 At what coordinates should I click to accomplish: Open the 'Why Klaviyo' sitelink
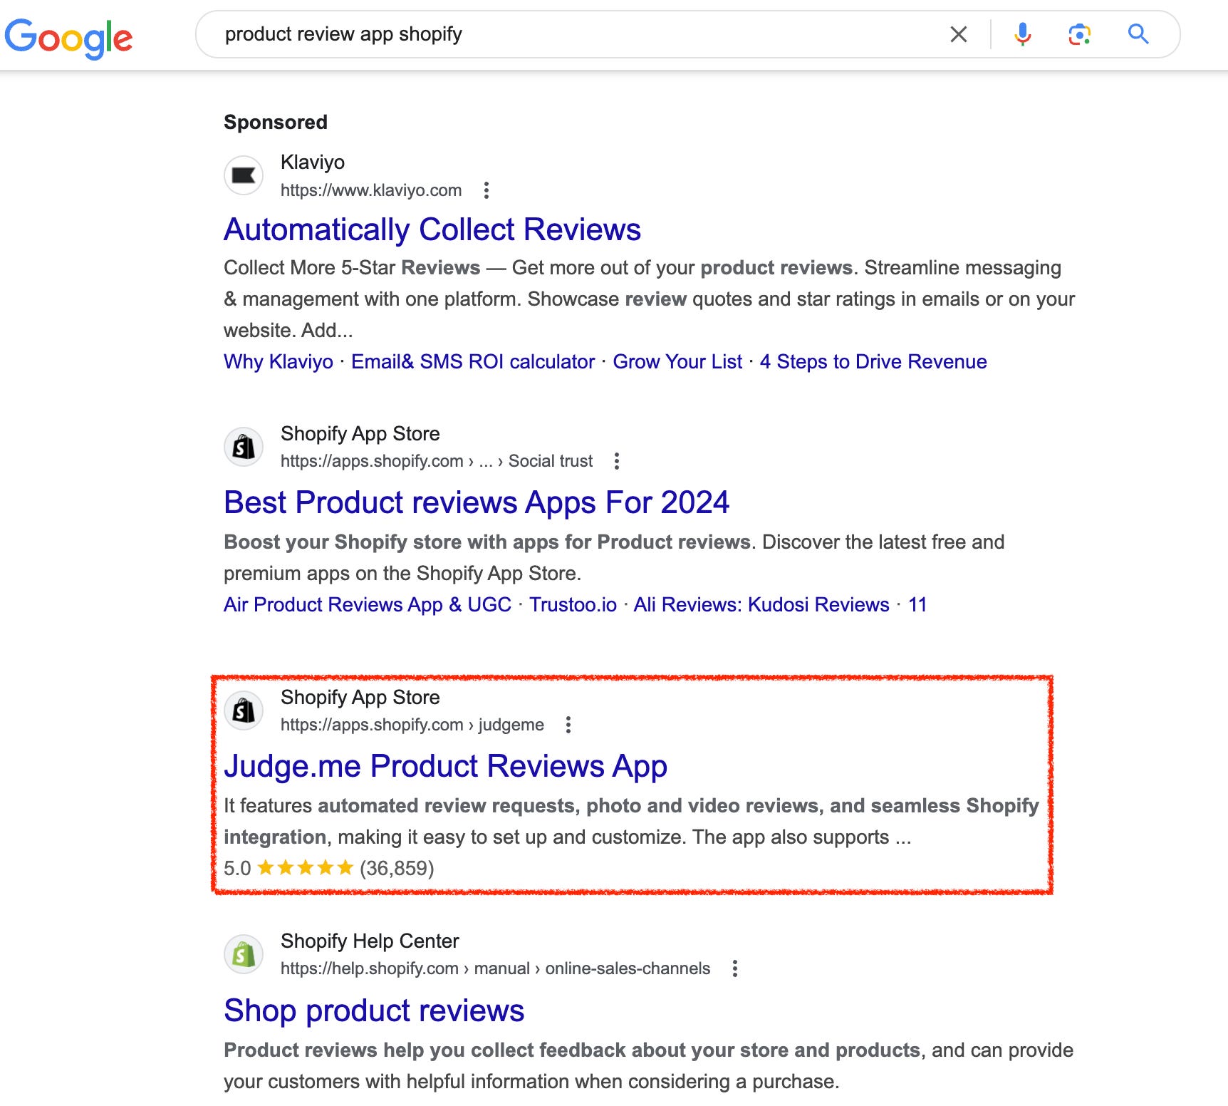[x=279, y=362]
